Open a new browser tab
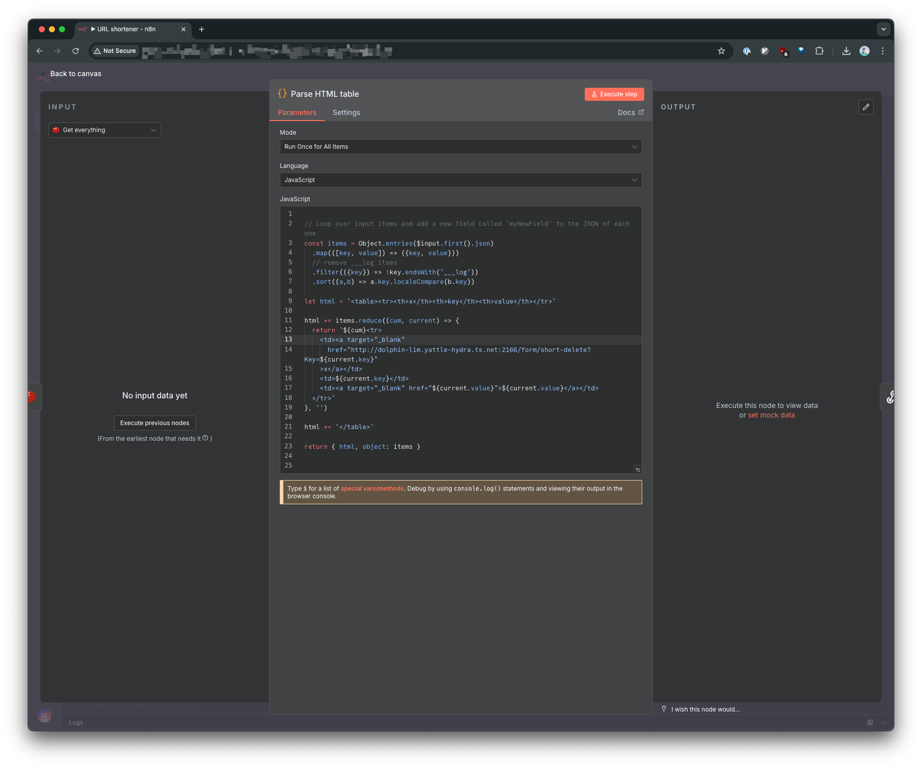Image resolution: width=922 pixels, height=768 pixels. tap(202, 29)
